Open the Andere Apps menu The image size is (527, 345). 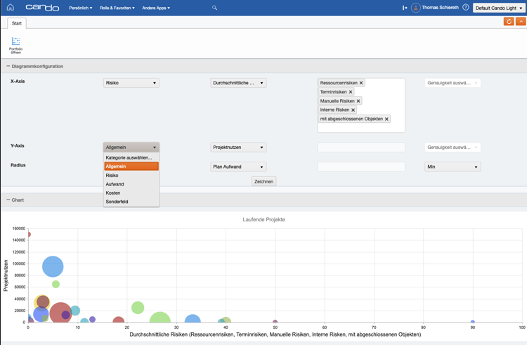(x=156, y=8)
